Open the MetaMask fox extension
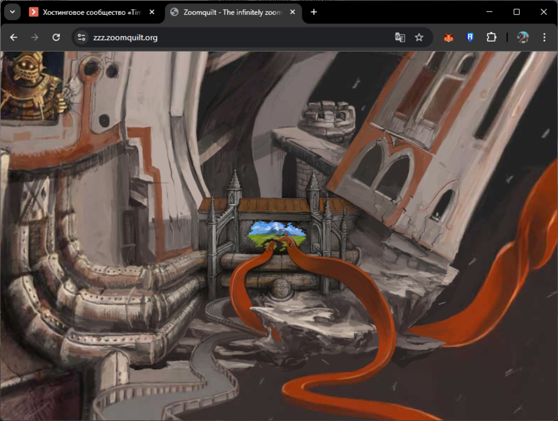This screenshot has width=558, height=421. (x=449, y=38)
